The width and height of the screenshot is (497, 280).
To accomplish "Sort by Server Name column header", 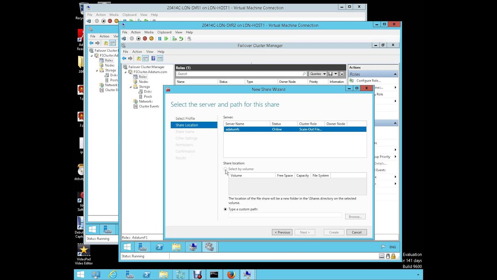I will point(247,124).
